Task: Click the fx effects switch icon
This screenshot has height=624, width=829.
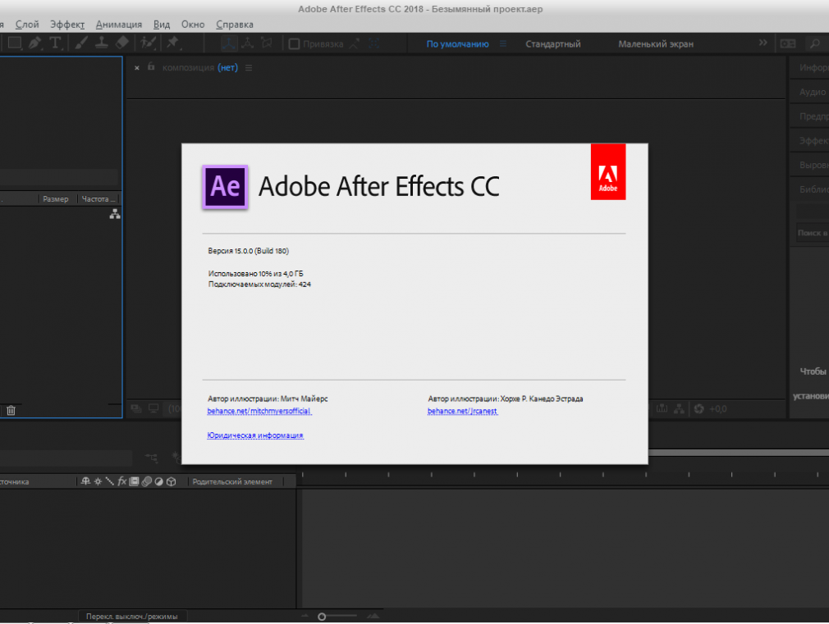Action: [122, 481]
